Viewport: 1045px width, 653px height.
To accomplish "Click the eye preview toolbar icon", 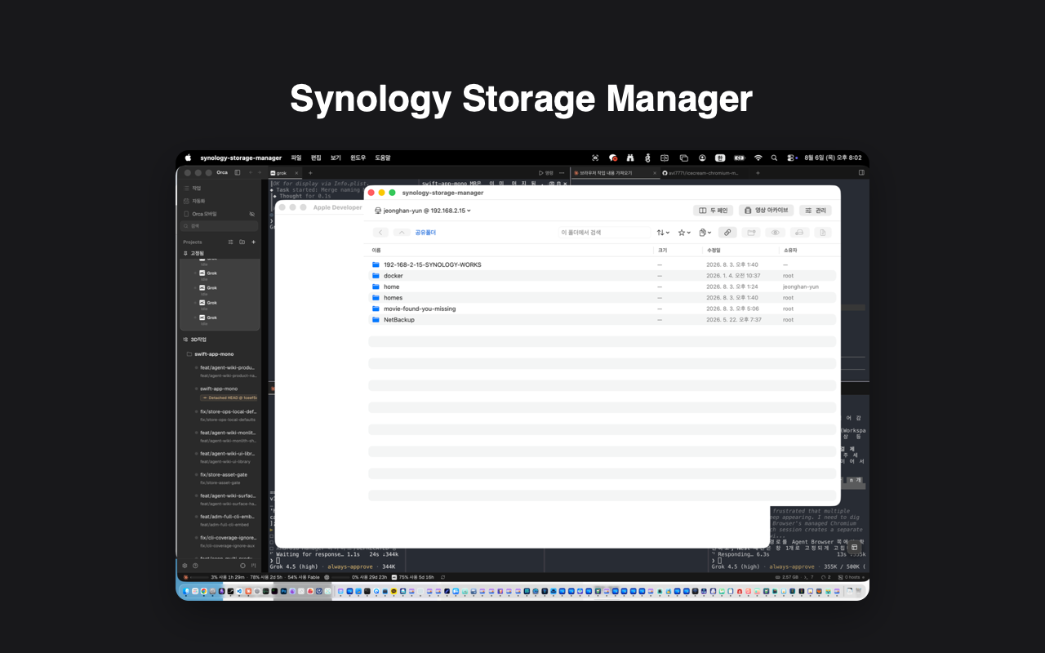I will coord(776,233).
